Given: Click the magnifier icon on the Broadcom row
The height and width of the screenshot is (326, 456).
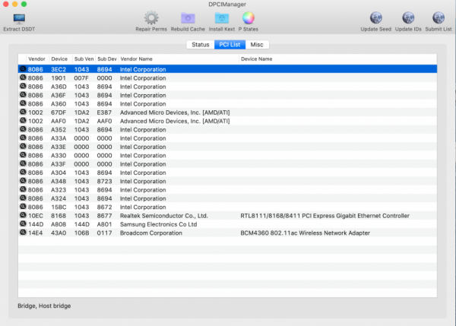Looking at the screenshot, I should click(23, 233).
